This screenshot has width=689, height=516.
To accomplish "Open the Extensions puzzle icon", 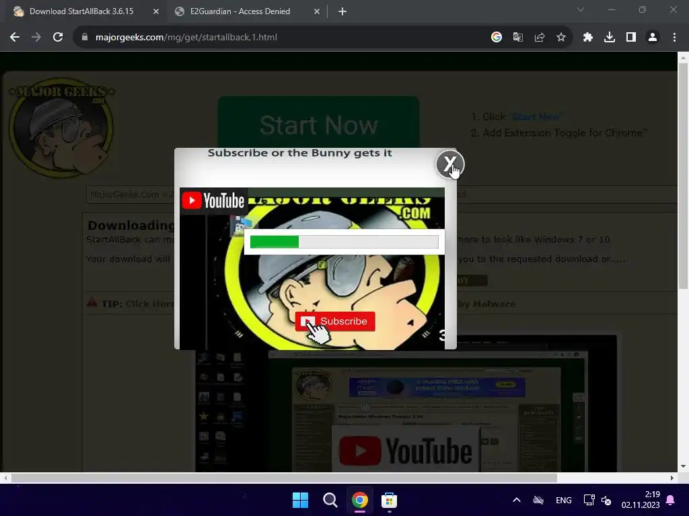I will click(588, 38).
